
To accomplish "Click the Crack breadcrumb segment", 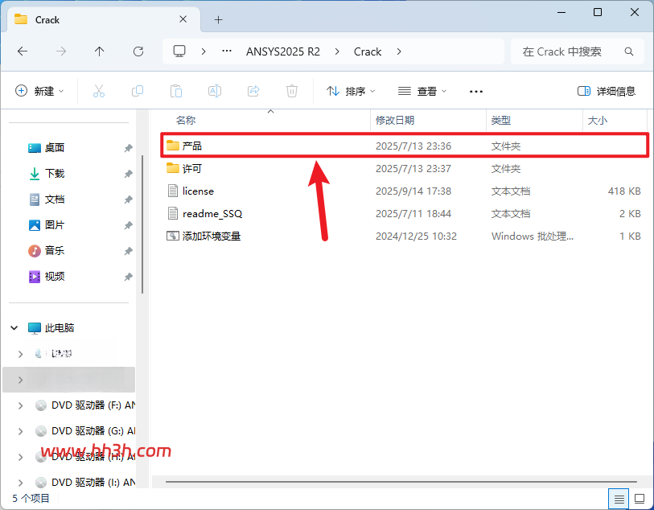I will [368, 51].
